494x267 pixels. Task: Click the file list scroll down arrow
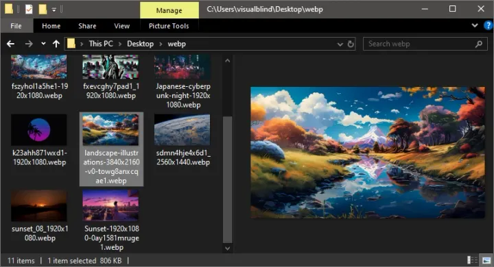228,249
